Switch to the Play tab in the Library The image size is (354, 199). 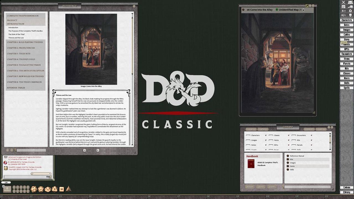coord(263,129)
